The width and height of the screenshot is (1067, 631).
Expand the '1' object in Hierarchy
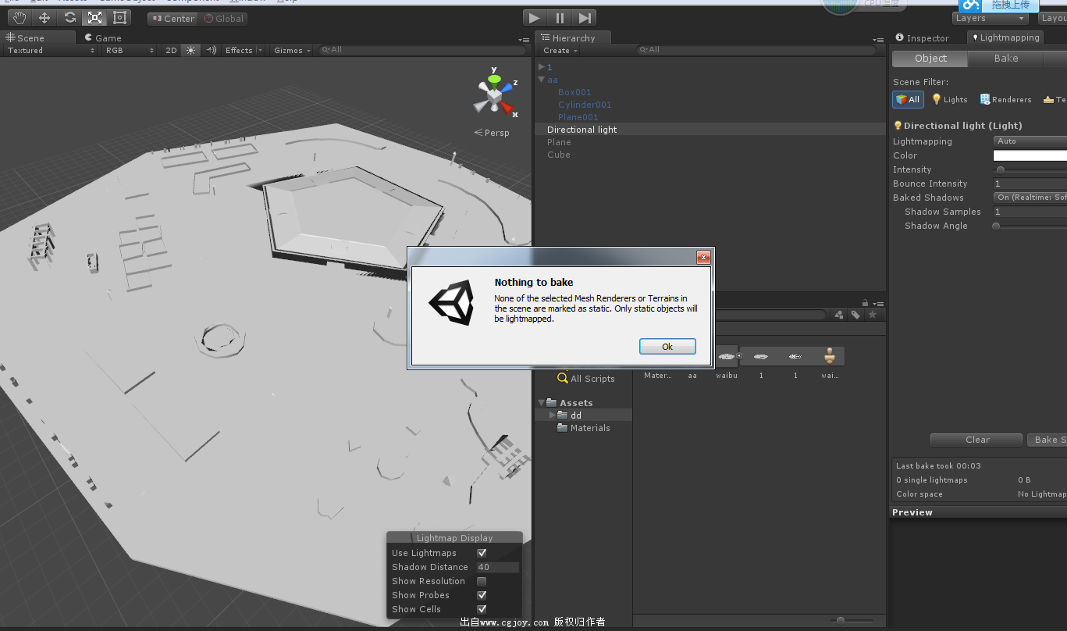click(542, 67)
